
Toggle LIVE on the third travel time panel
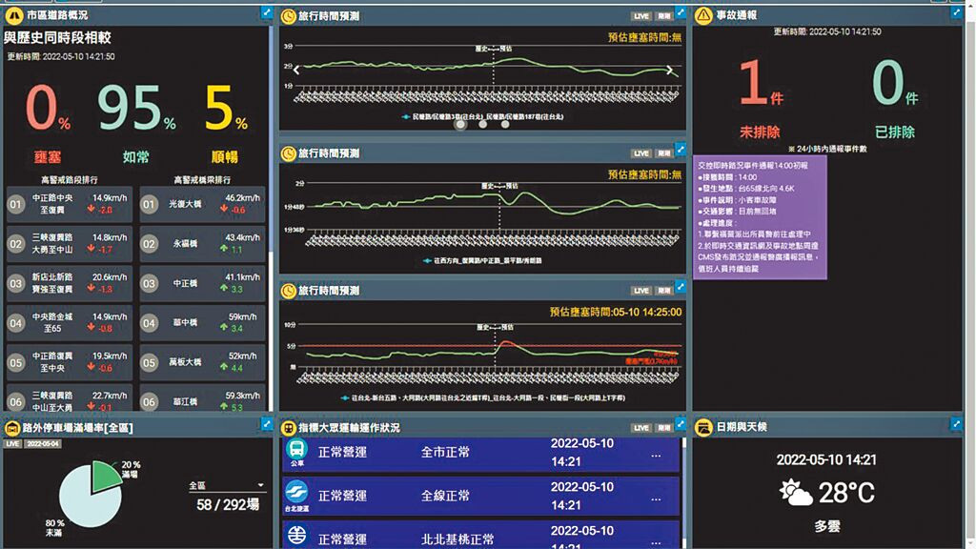click(x=640, y=289)
